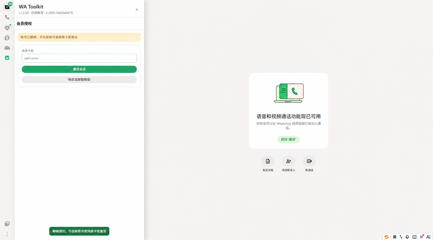Click the 添加联系人 icon
Screen dimensions: 433x240
[288, 161]
